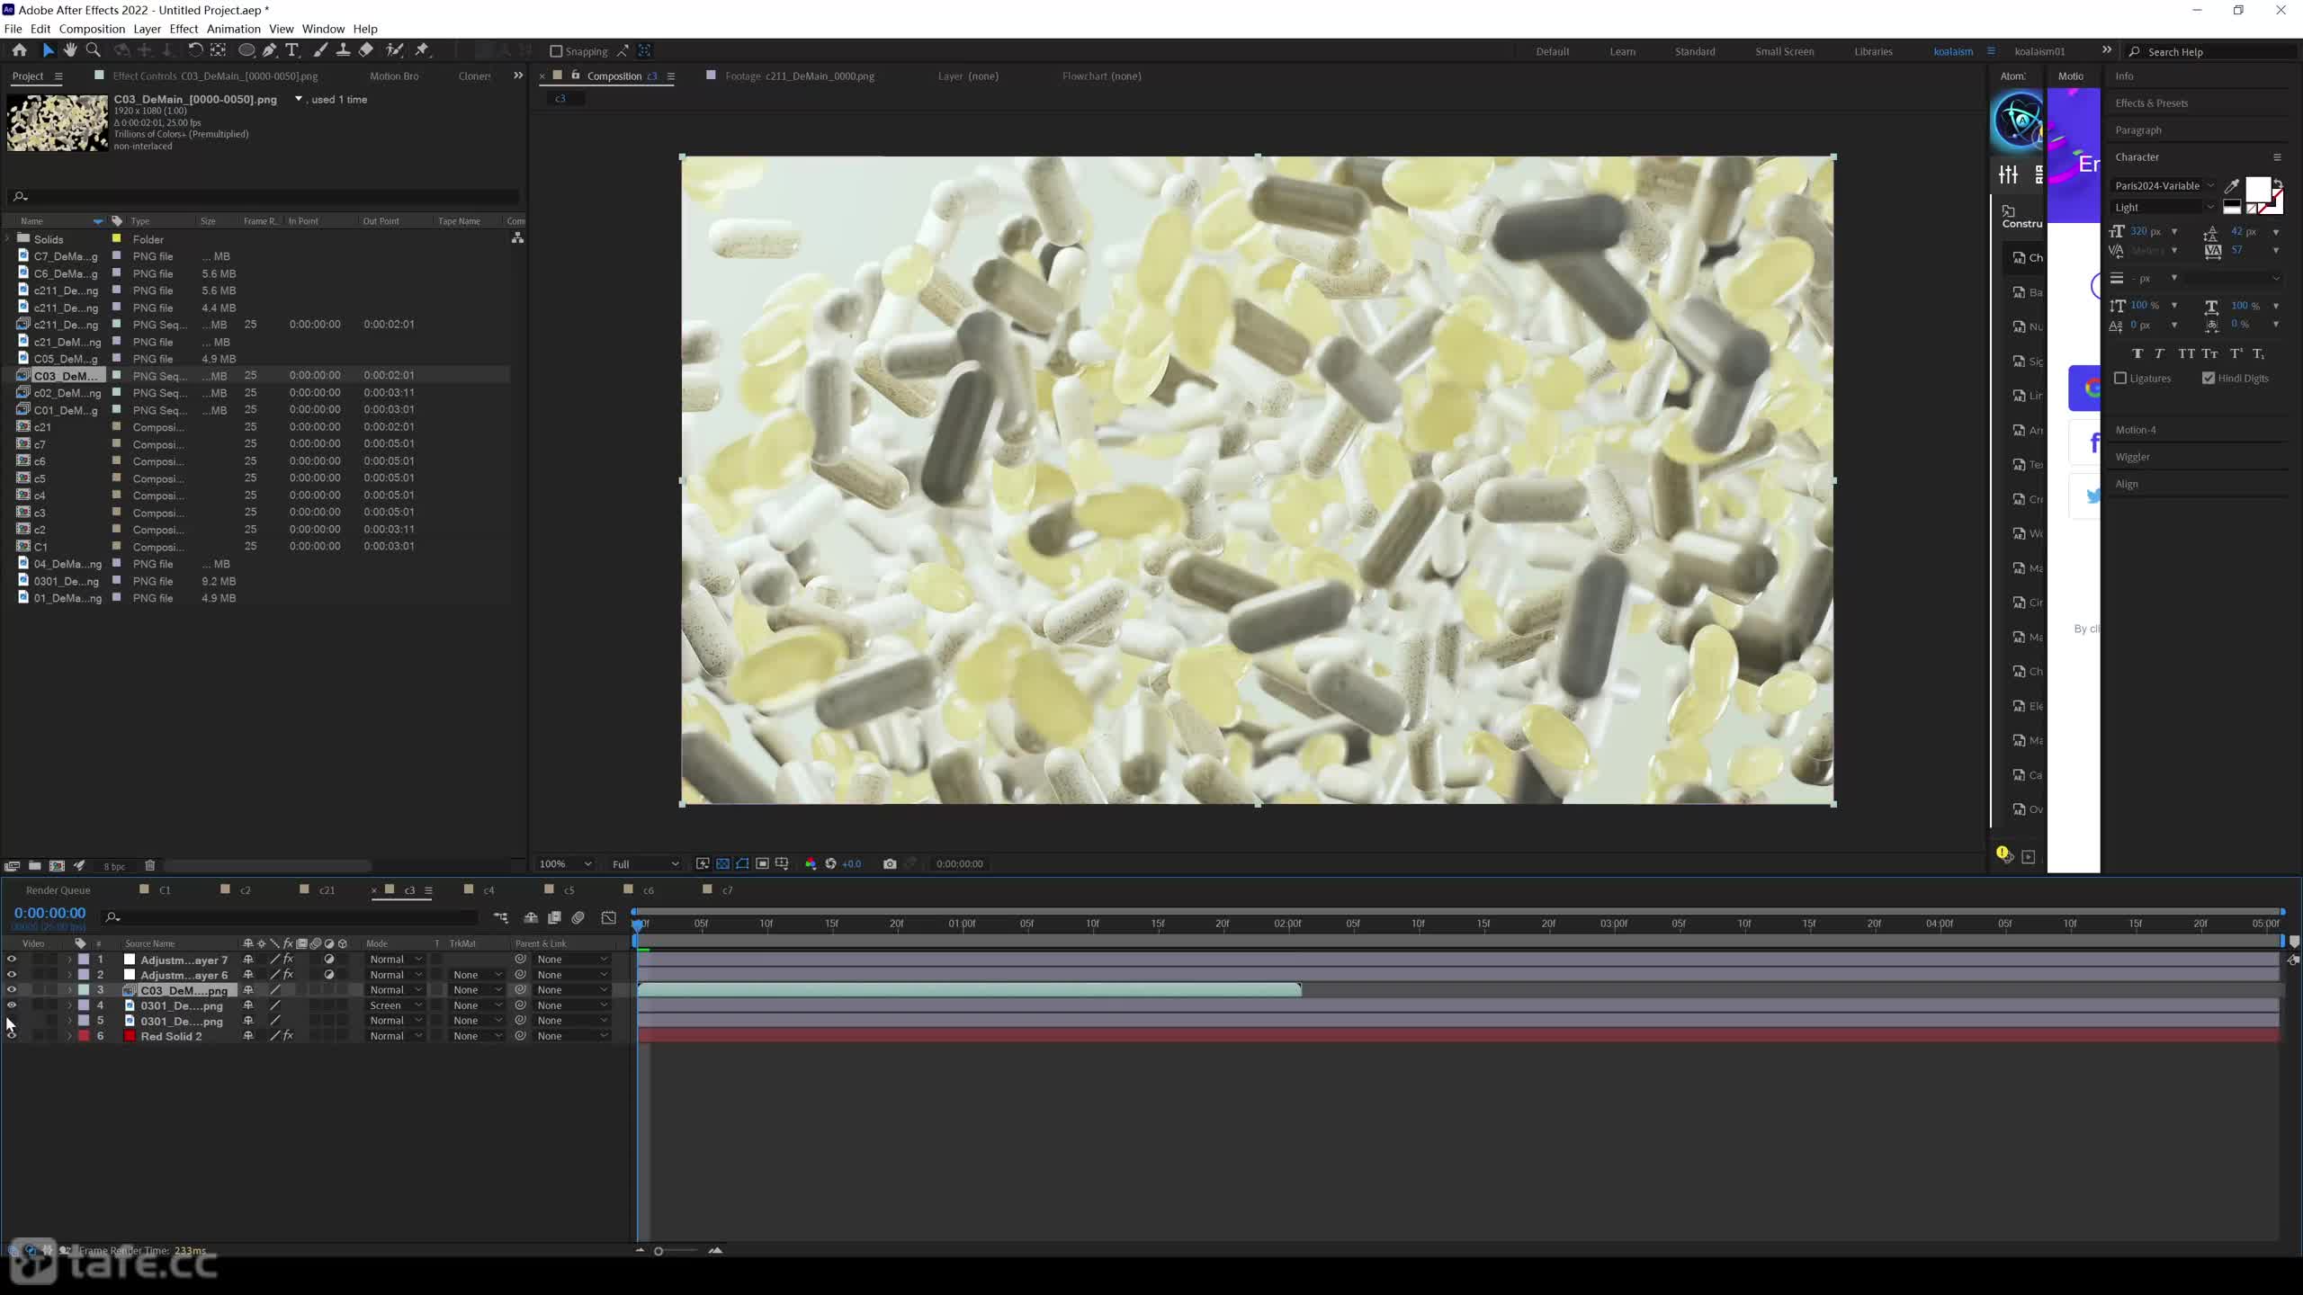2303x1295 pixels.
Task: Select the Brush tool
Action: [x=319, y=50]
